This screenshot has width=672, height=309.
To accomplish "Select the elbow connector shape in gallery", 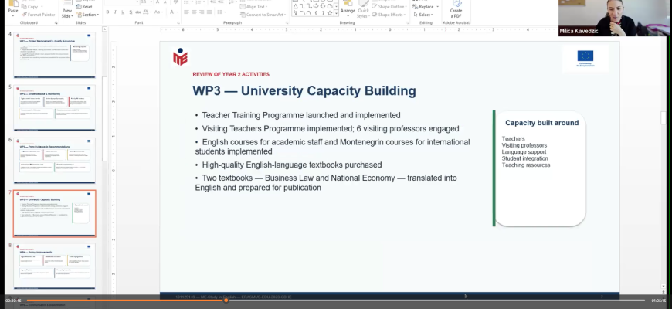I will click(x=303, y=6).
